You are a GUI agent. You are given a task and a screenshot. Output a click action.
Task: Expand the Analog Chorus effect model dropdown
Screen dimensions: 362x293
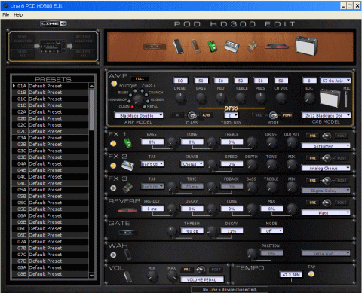(326, 168)
